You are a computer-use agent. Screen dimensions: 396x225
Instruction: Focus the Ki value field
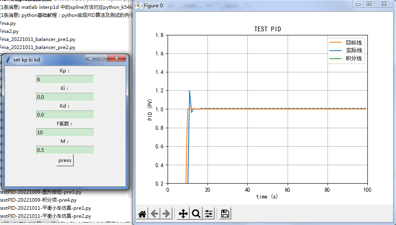(65, 97)
